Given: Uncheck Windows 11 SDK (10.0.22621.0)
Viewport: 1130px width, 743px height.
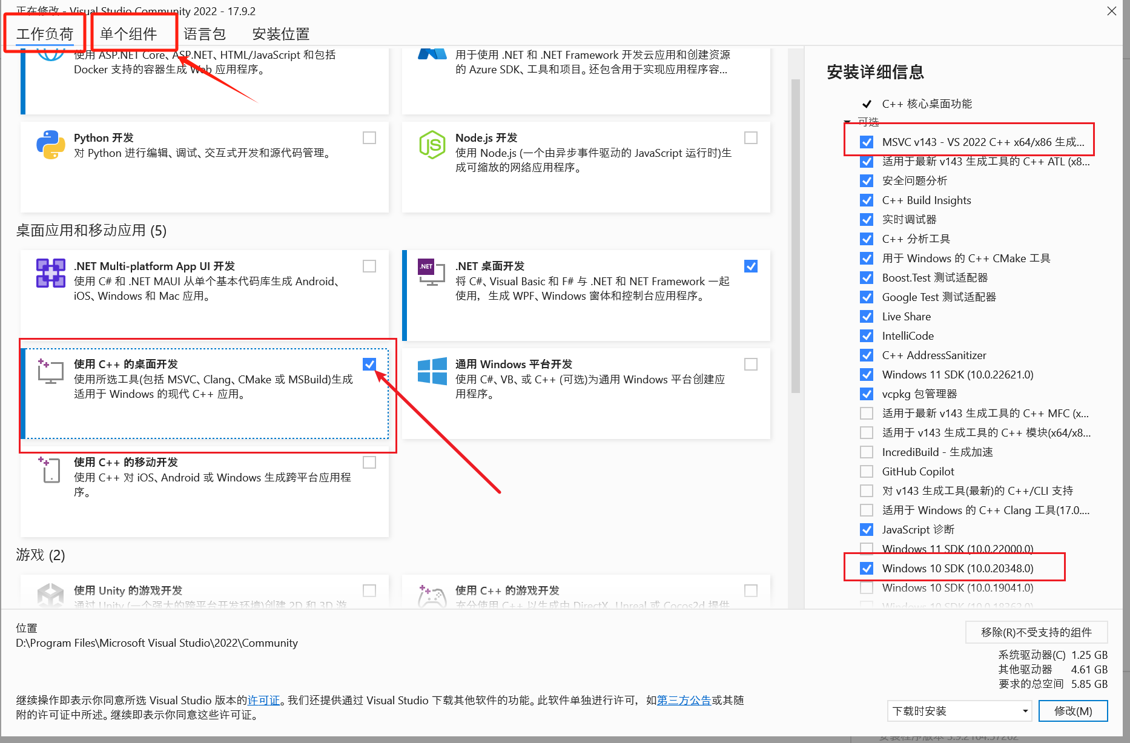Looking at the screenshot, I should pyautogui.click(x=867, y=375).
